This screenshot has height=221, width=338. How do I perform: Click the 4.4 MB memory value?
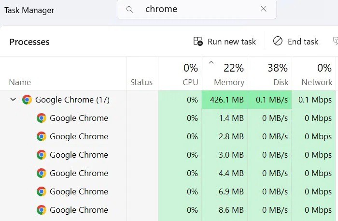(231, 173)
